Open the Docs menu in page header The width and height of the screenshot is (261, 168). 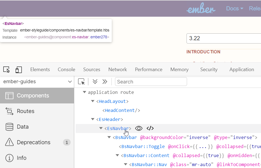point(234,8)
